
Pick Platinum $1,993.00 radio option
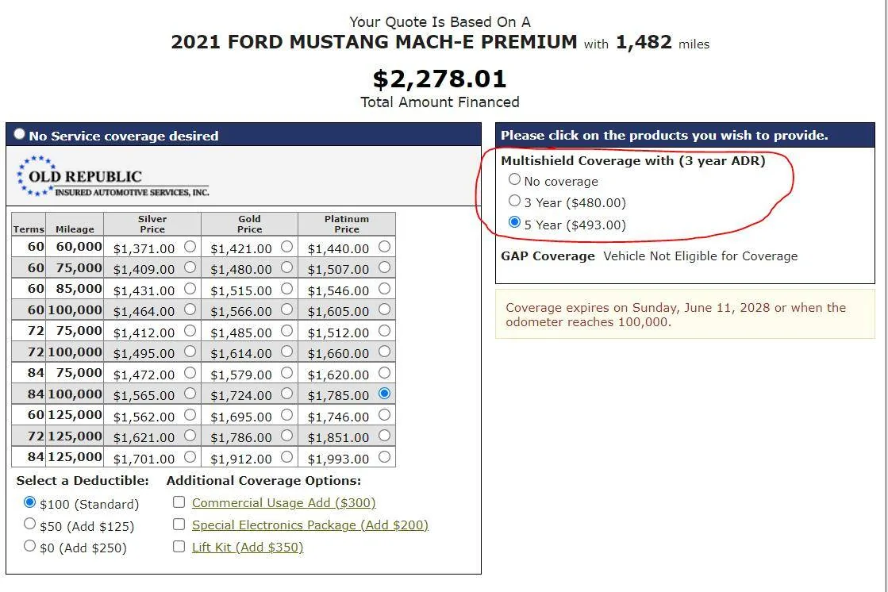[x=385, y=456]
